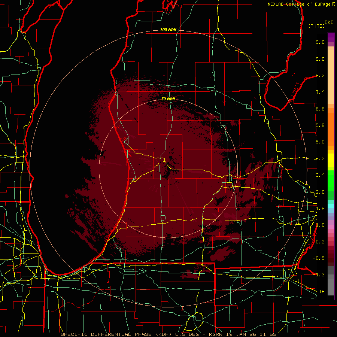Click the 0.2 scale value
337x337 pixels.
pos(320,242)
